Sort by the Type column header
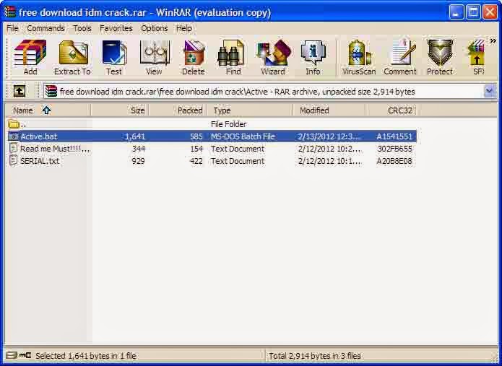502x366 pixels. point(249,110)
